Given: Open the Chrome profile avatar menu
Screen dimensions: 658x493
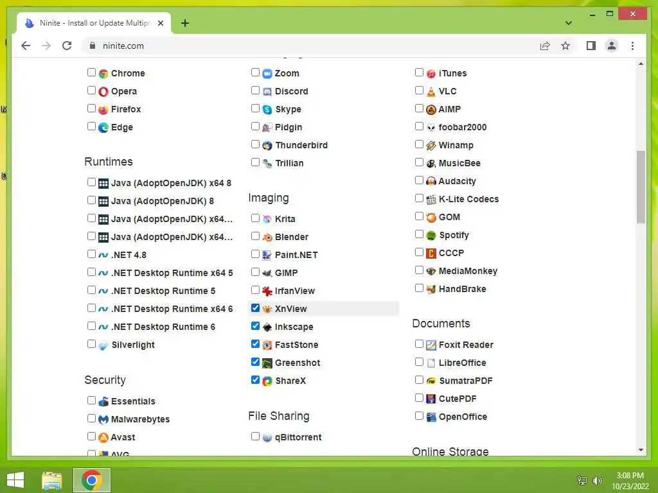Looking at the screenshot, I should (612, 46).
